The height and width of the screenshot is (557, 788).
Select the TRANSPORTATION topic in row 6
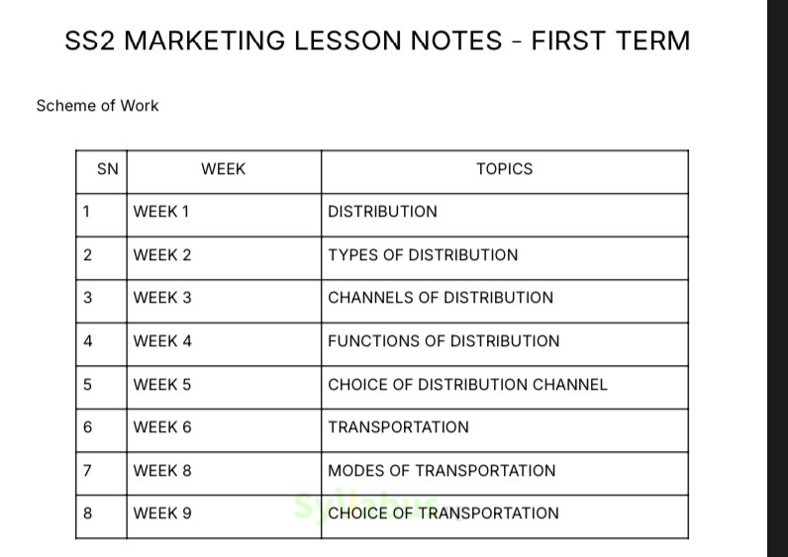pyautogui.click(x=398, y=427)
